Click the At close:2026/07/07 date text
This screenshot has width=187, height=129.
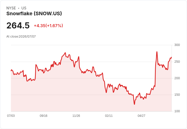pyautogui.click(x=21, y=37)
